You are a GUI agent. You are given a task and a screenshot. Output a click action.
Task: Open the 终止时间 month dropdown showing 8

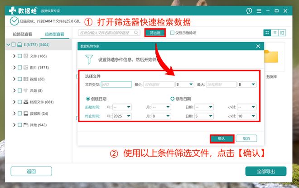pos(161,116)
